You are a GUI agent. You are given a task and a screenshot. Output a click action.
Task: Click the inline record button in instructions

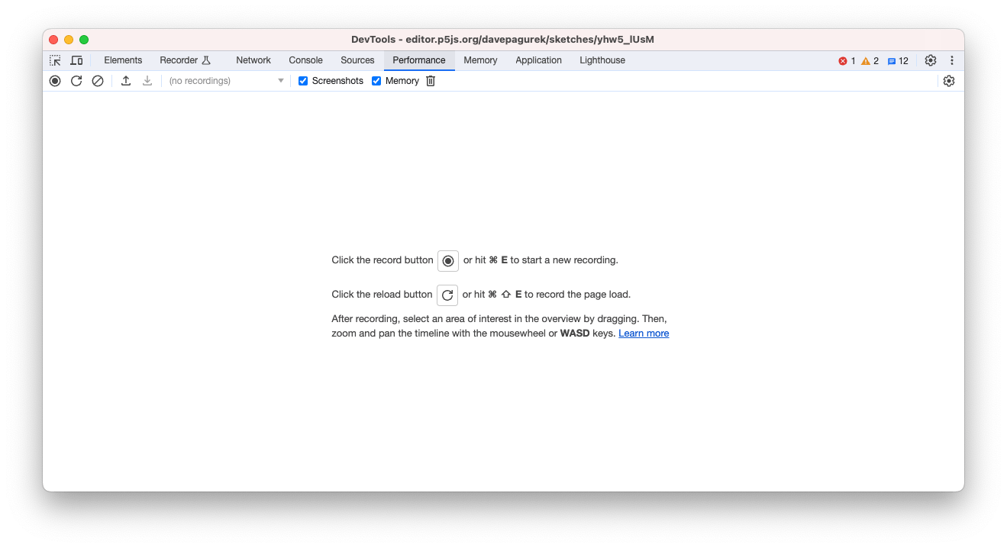447,260
